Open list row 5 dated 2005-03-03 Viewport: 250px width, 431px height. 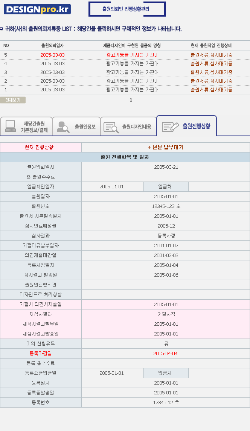click(125, 55)
